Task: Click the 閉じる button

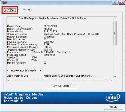Action: point(113,107)
